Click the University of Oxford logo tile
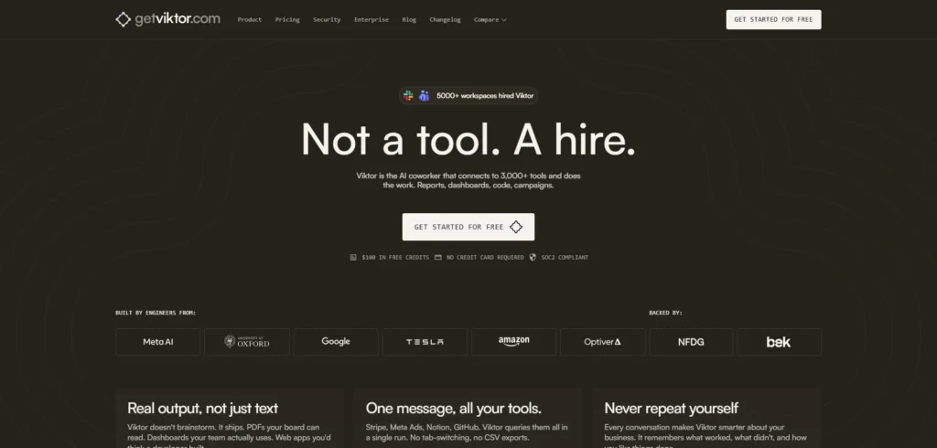The image size is (937, 448). [x=247, y=342]
